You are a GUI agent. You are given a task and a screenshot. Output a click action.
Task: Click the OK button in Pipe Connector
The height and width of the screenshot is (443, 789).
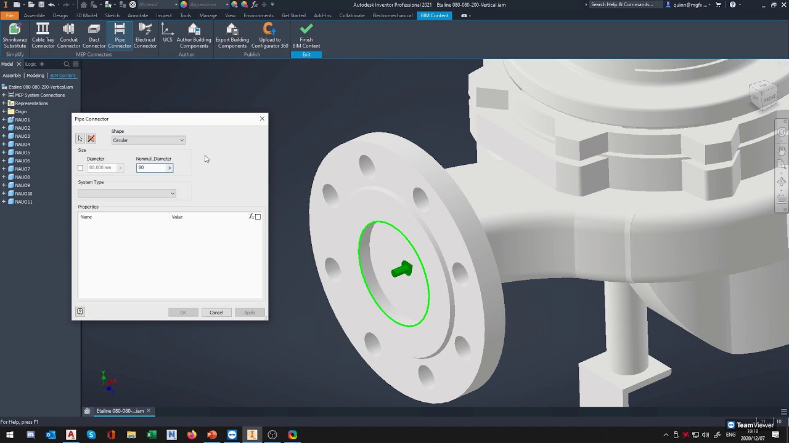tap(183, 313)
